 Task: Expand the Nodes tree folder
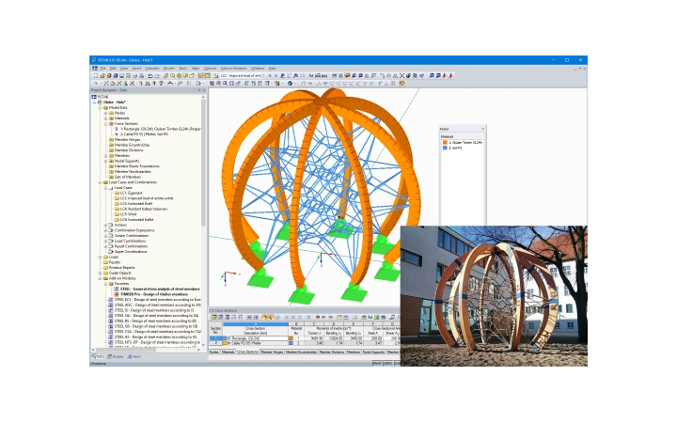pos(105,113)
